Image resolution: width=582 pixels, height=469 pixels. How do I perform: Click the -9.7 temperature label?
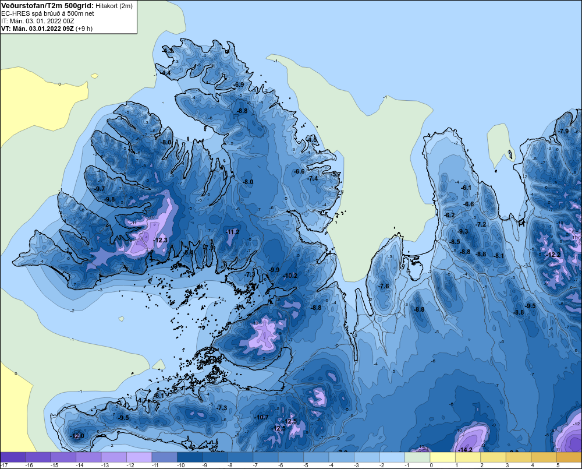100,189
